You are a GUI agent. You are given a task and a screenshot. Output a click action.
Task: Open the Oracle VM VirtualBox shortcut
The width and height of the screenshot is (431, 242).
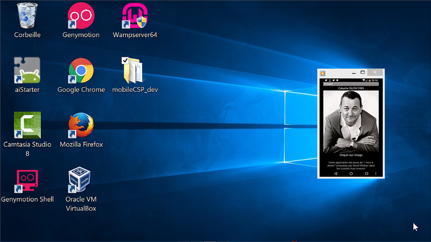[x=80, y=179]
